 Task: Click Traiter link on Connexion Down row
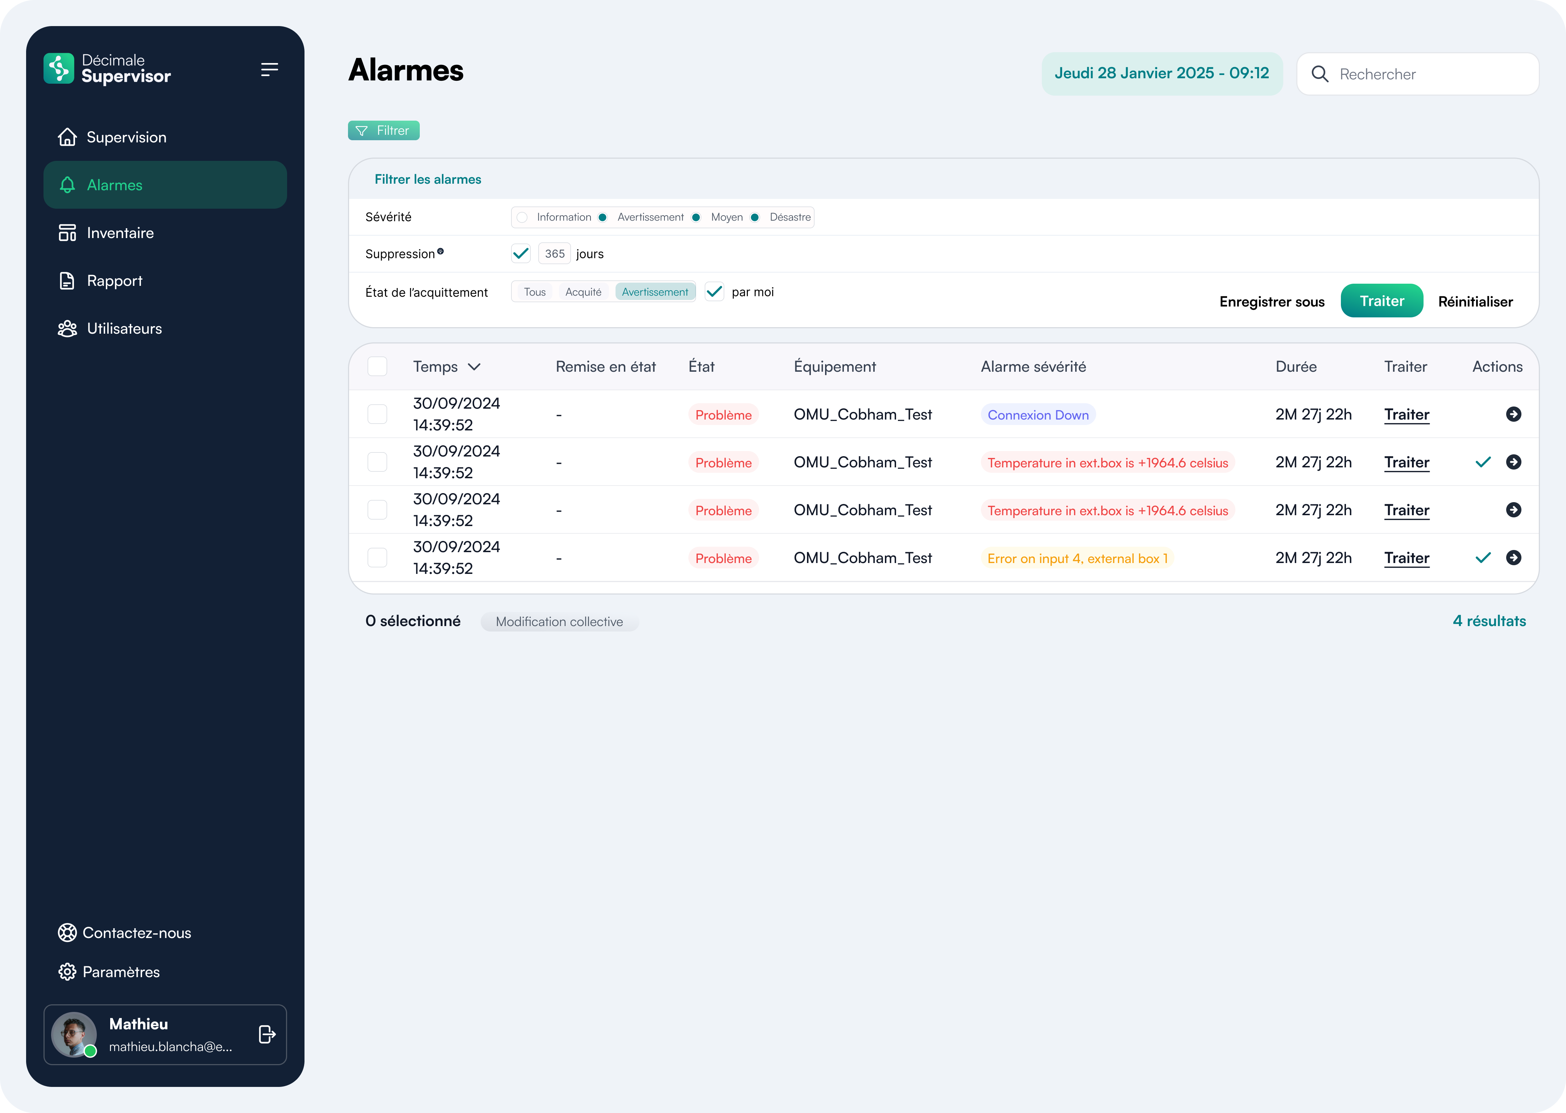point(1407,414)
